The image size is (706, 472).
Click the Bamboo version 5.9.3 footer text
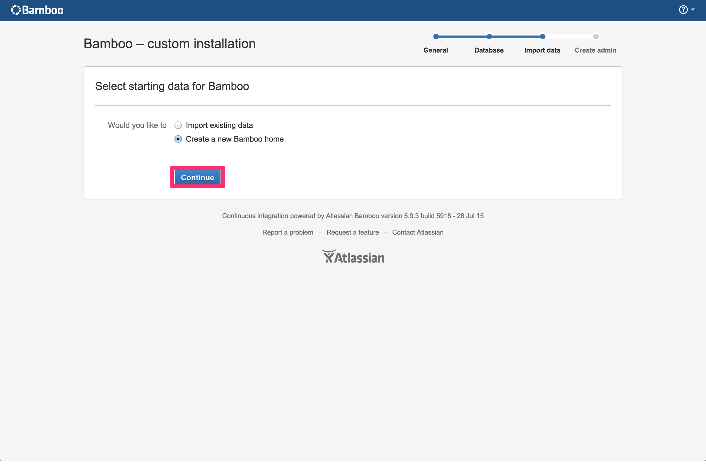pyautogui.click(x=353, y=216)
